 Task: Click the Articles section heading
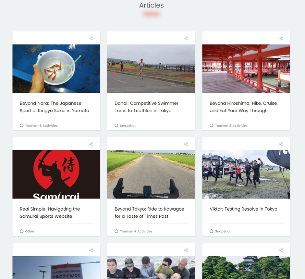point(151,5)
